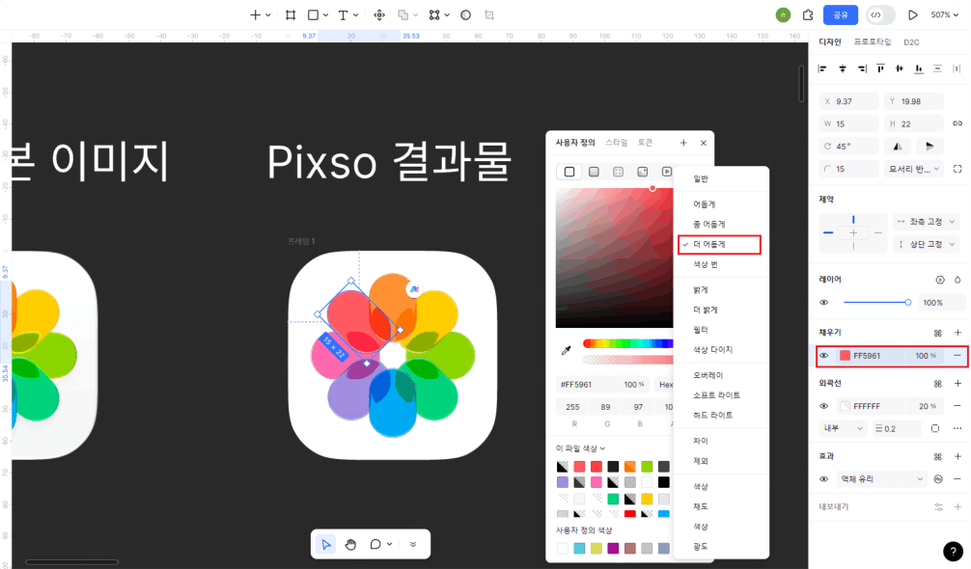Close the color picker panel

(x=703, y=143)
